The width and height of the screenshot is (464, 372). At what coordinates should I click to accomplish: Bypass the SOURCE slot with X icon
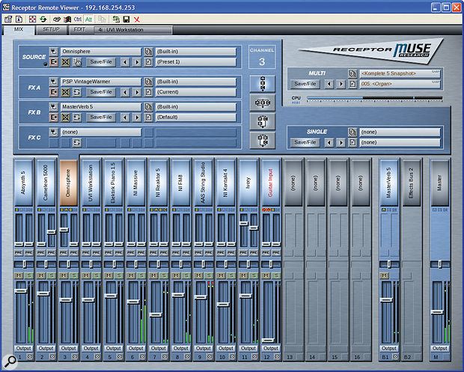(x=65, y=62)
